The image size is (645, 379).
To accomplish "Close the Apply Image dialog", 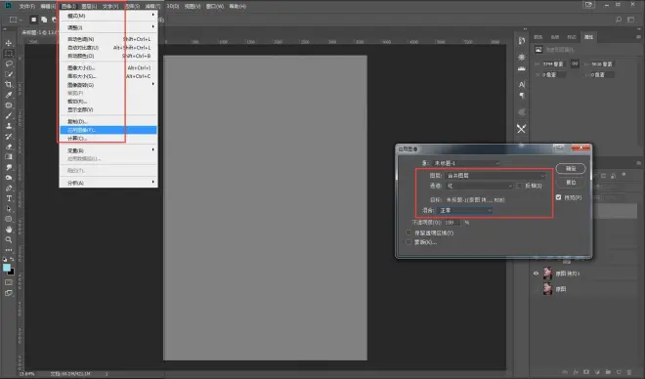I will click(580, 147).
